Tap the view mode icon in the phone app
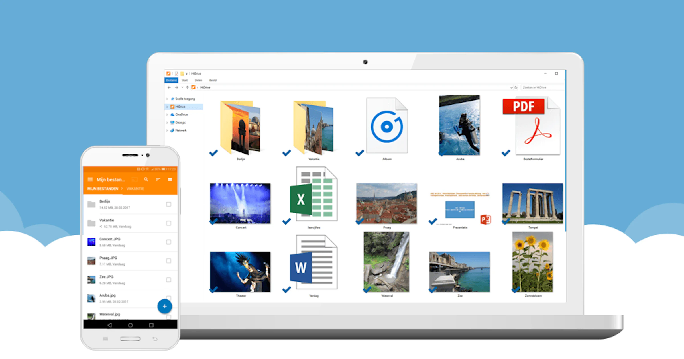The image size is (684, 359). coord(170,179)
